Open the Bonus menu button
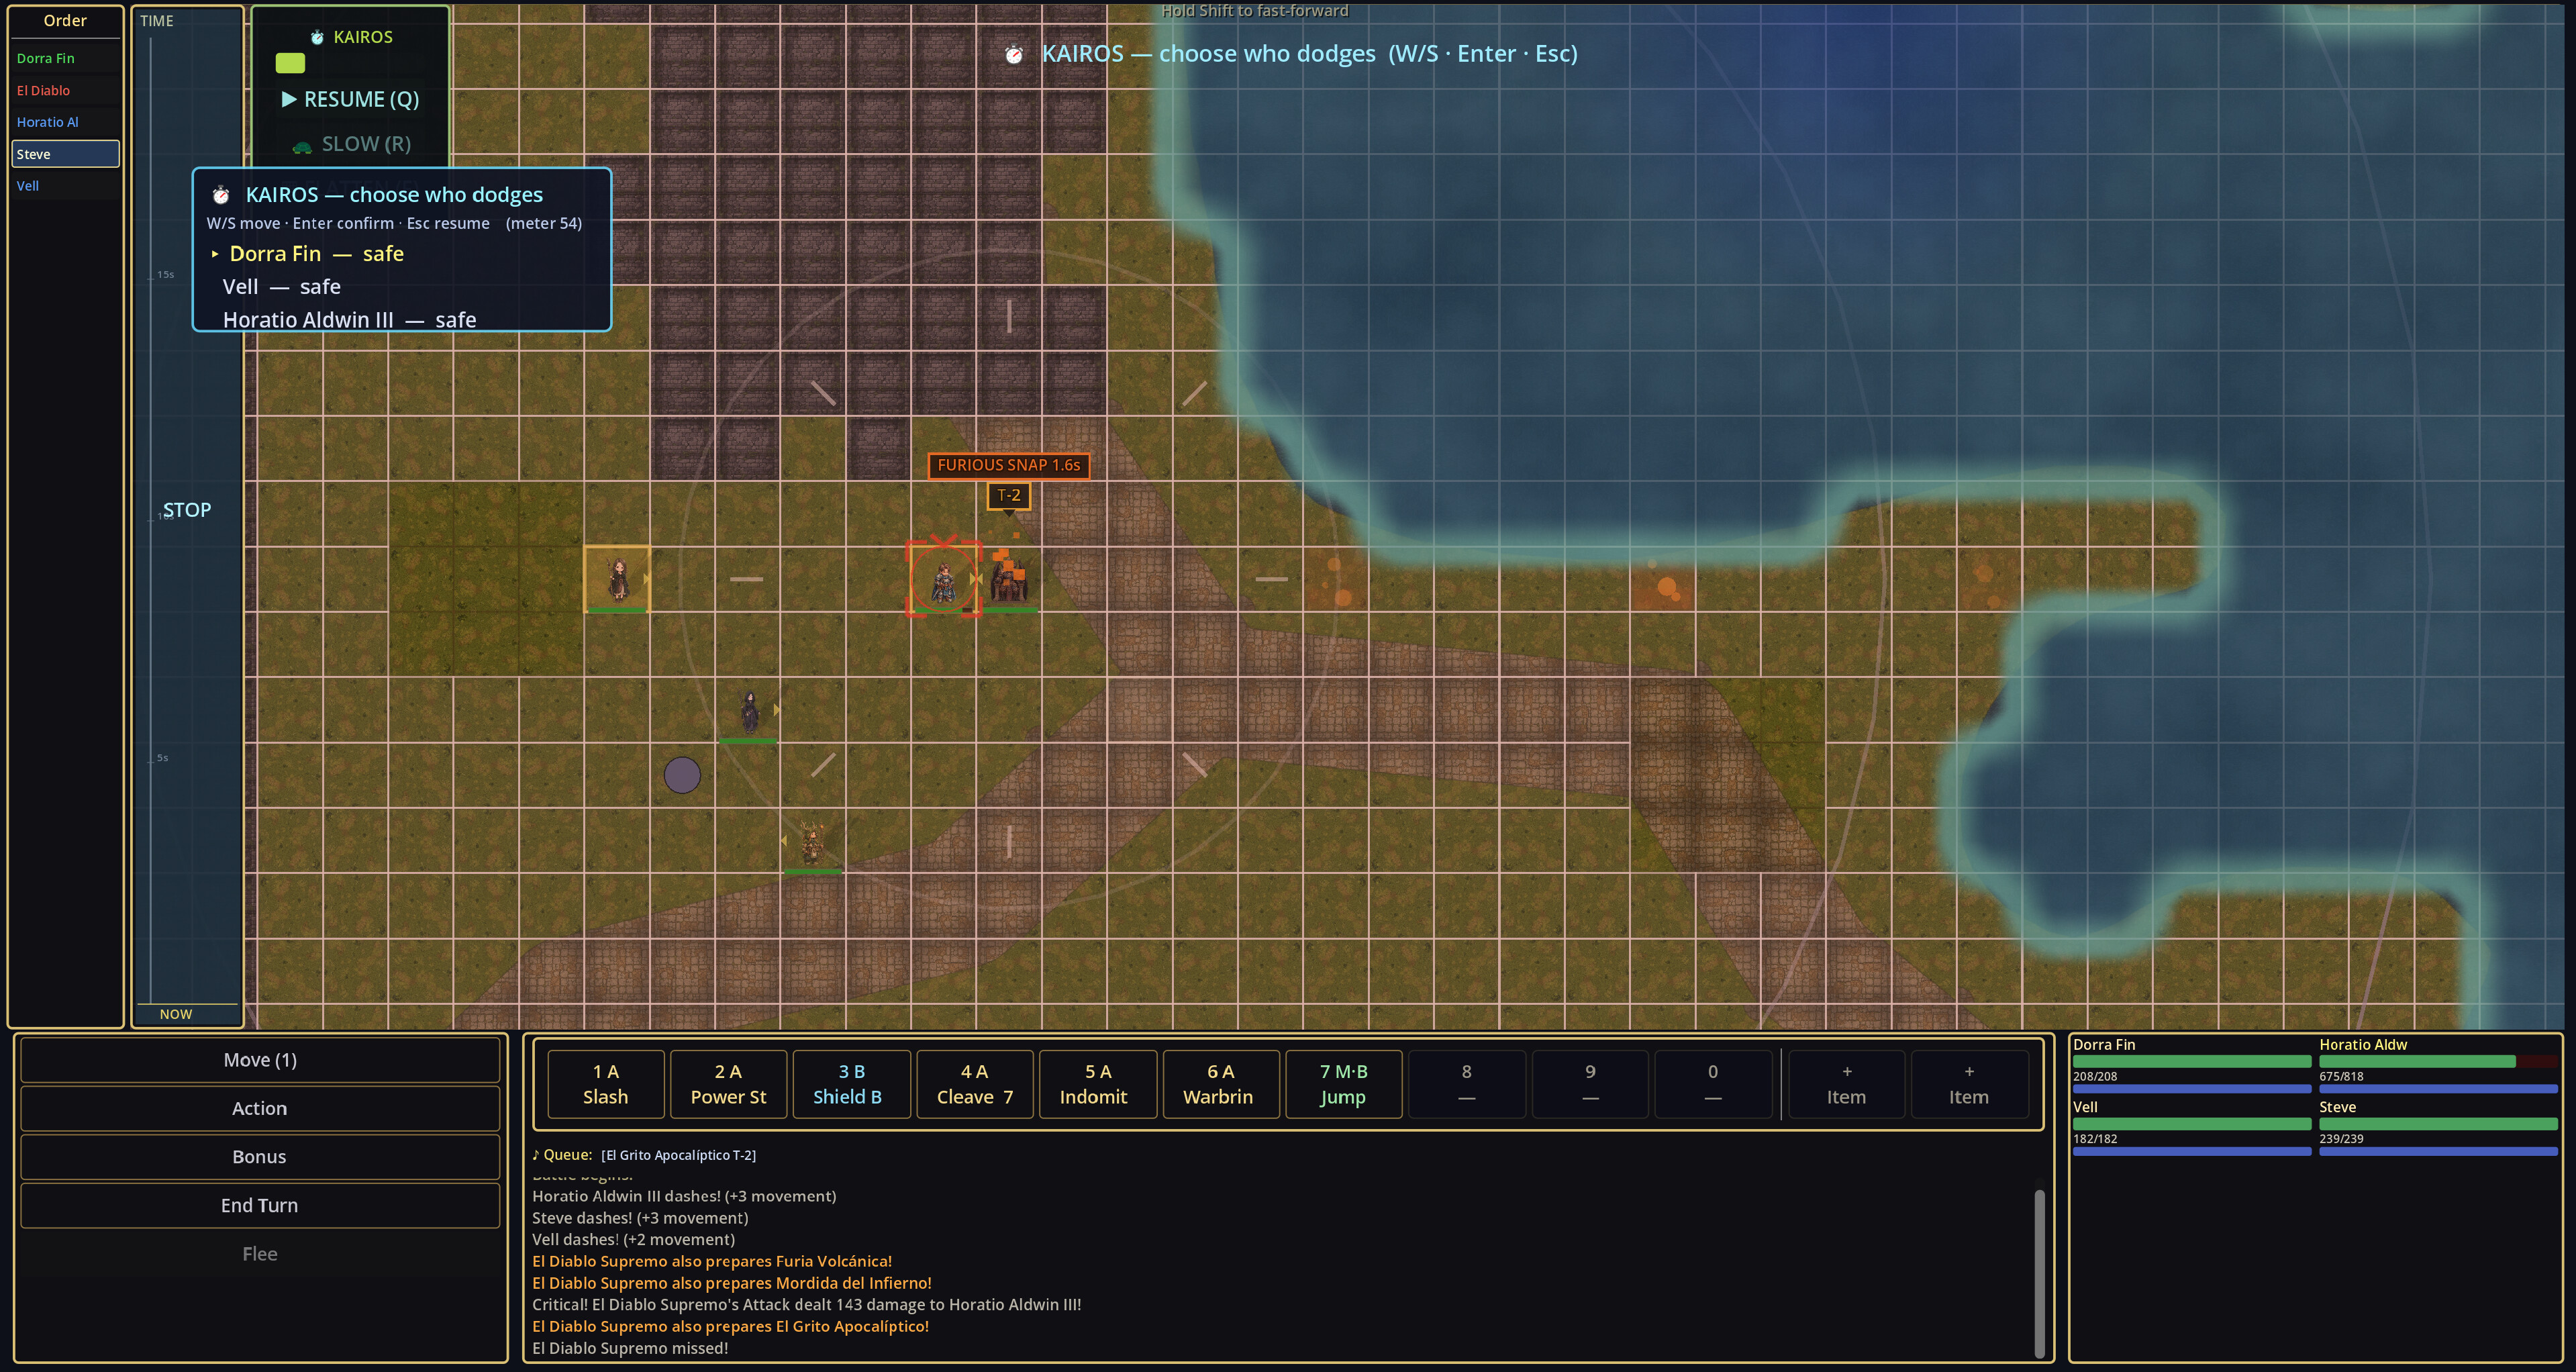 coord(260,1157)
